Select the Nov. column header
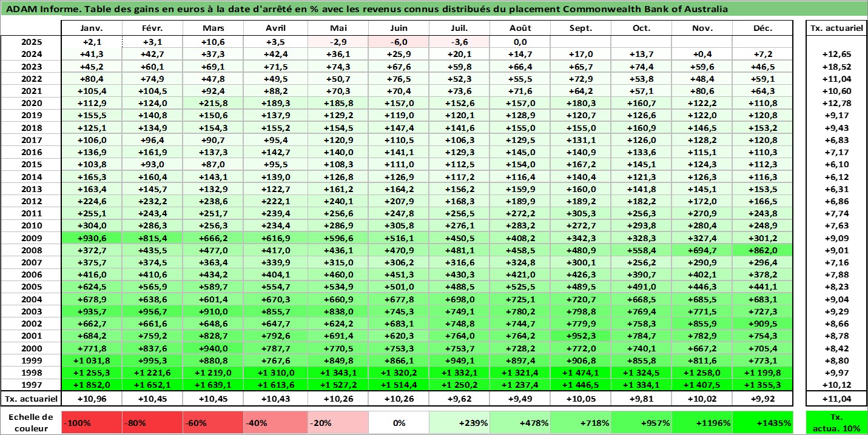868x435 pixels. tap(702, 28)
